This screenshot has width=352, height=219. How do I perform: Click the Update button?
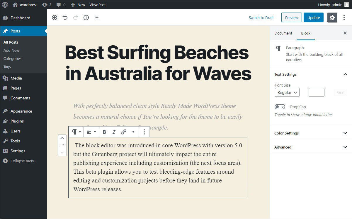(313, 18)
